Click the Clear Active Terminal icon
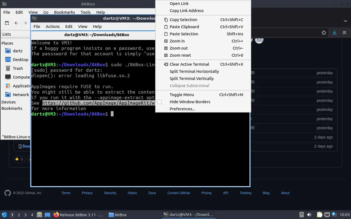 pyautogui.click(x=166, y=64)
